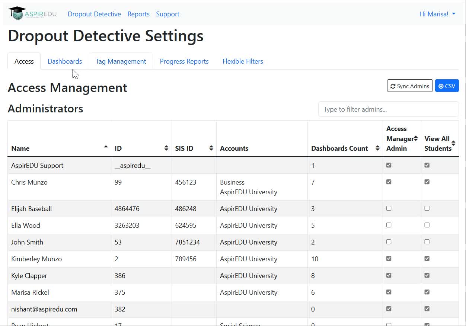
Task: Click the Sync Admins button
Action: [410, 86]
